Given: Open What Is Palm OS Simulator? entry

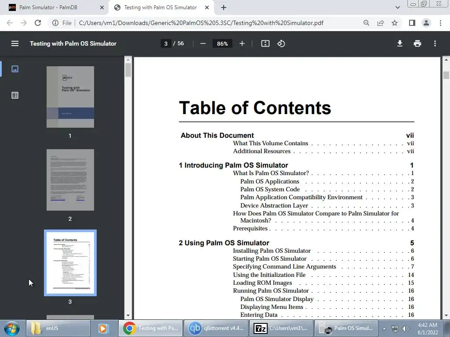Looking at the screenshot, I should (271, 173).
